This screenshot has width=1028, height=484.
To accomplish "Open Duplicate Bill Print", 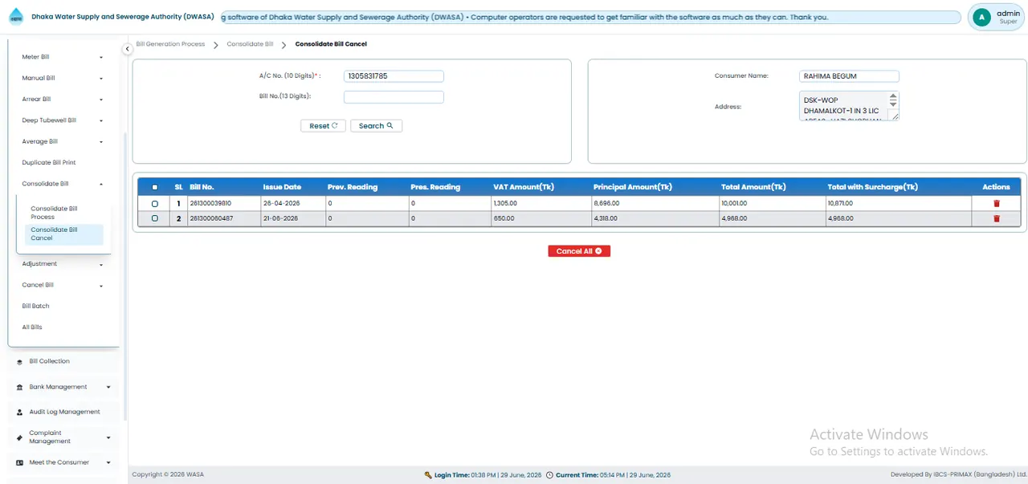I will tap(49, 163).
